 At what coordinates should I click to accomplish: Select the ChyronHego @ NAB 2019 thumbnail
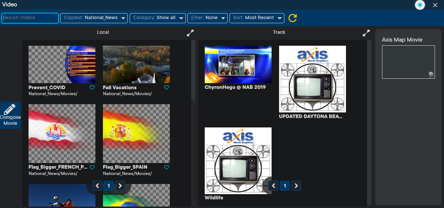[x=238, y=64]
